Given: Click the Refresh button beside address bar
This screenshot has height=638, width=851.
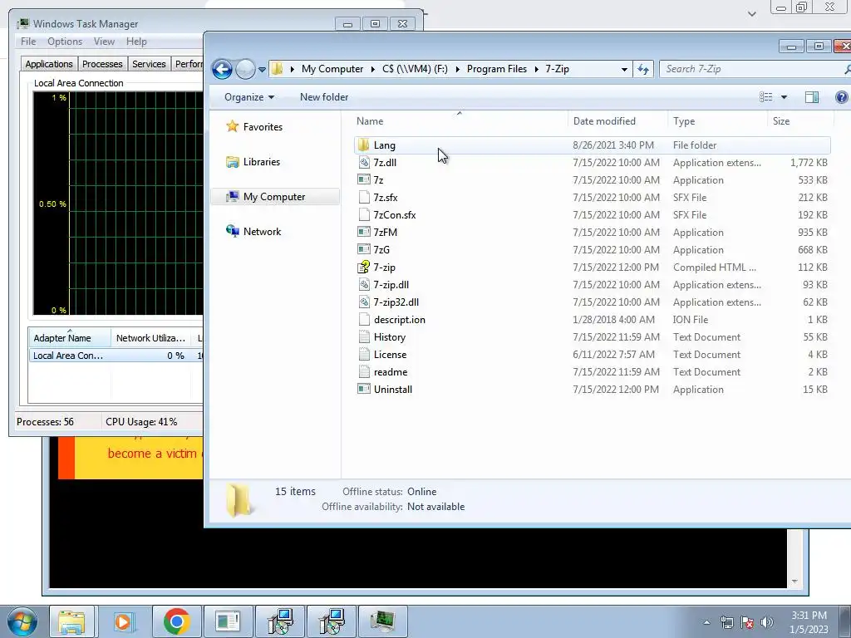Looking at the screenshot, I should 643,69.
